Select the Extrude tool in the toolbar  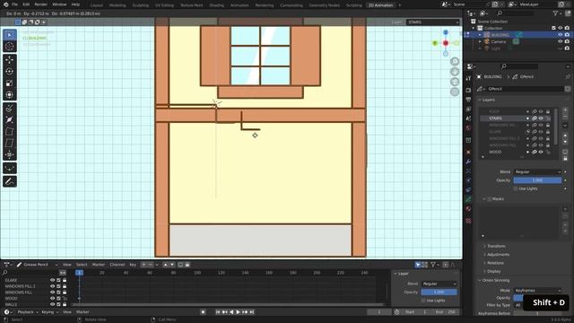click(x=10, y=108)
